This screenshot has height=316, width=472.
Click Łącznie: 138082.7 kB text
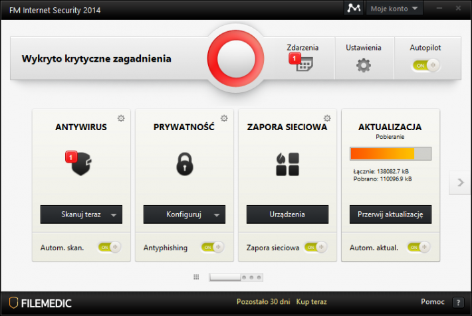tap(381, 171)
